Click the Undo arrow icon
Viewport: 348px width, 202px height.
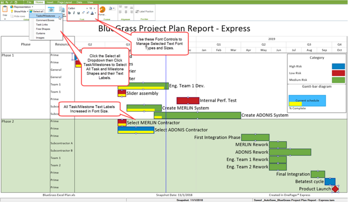pyautogui.click(x=7, y=2)
